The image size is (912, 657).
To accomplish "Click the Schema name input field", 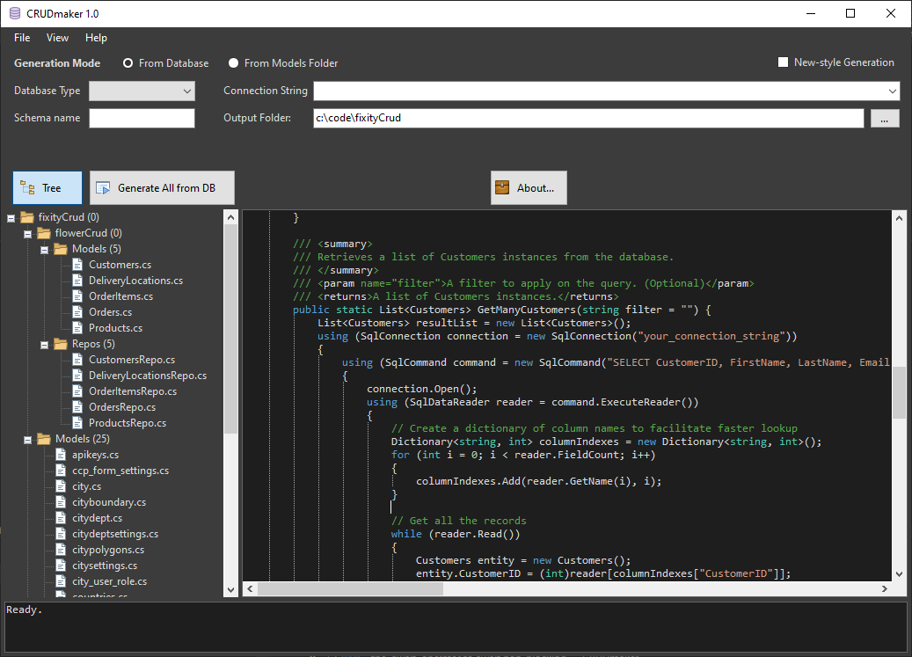I will point(142,117).
